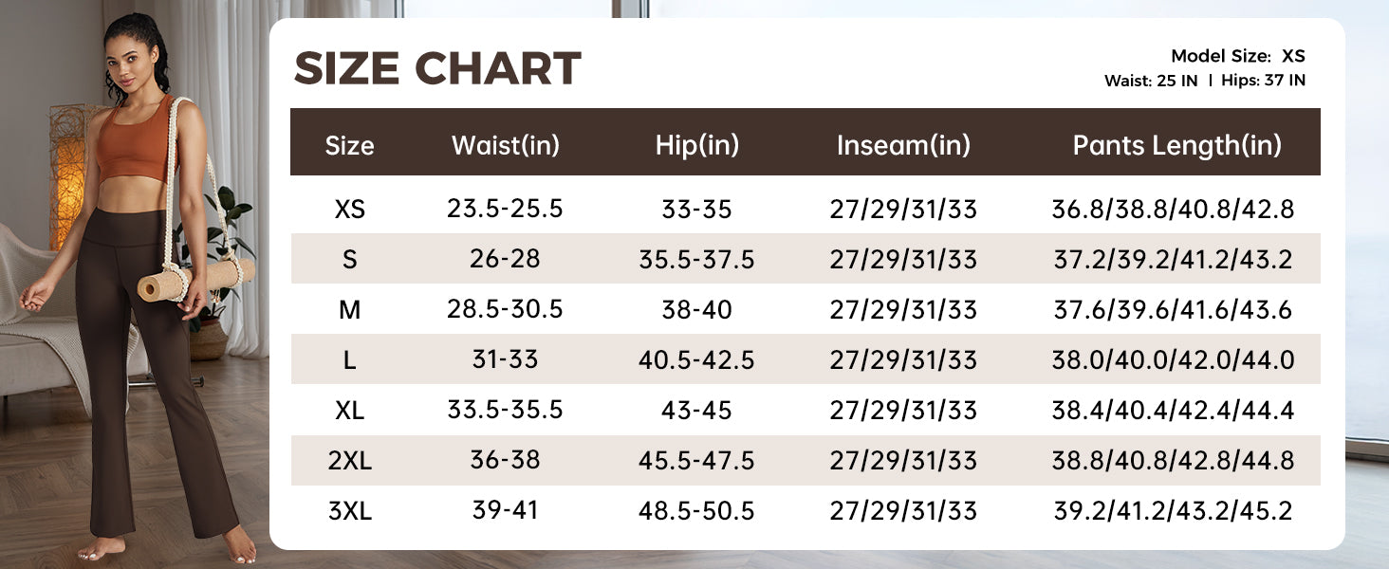Click the Pants Length(in) column header
The image size is (1389, 569).
[1176, 145]
